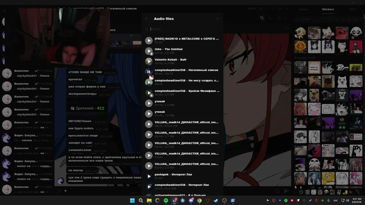Start a voice call from the chat header
Viewport: 365px width, 205px height.
click(x=271, y=18)
